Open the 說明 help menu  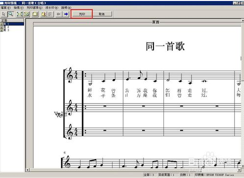tap(66, 8)
